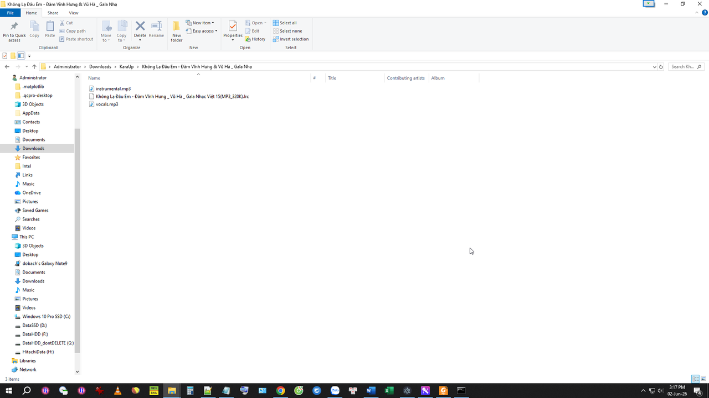Viewport: 709px width, 398px height.
Task: Click the KaraUp breadcrumb in the address bar
Action: (126, 66)
